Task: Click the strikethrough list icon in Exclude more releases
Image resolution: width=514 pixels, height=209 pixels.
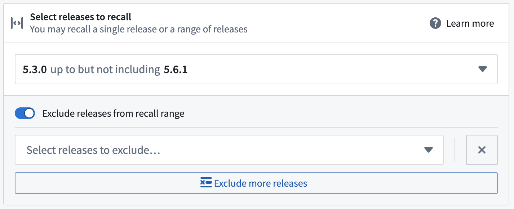Action: [x=206, y=183]
